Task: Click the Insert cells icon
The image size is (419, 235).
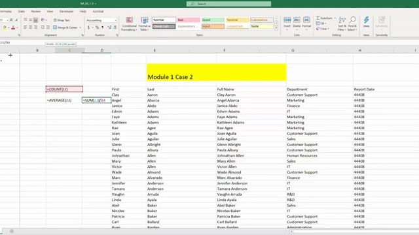Action: click(x=287, y=20)
